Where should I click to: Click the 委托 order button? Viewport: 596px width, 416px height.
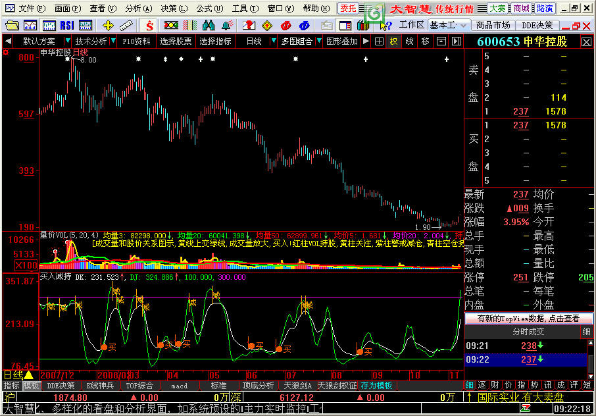348,8
